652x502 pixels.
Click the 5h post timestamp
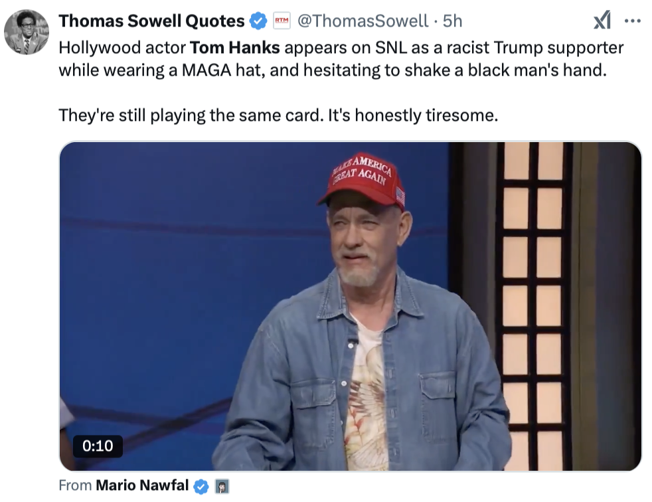pyautogui.click(x=452, y=21)
